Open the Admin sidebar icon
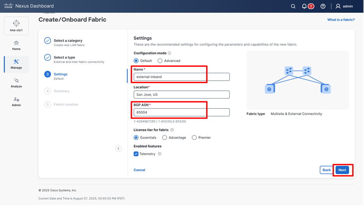 click(16, 101)
